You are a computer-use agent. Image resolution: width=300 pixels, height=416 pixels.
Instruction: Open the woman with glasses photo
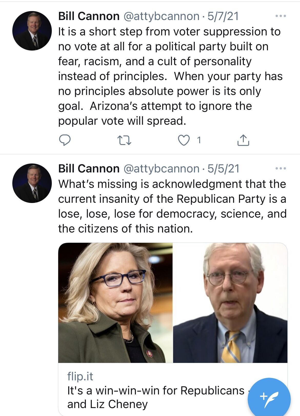click(115, 303)
